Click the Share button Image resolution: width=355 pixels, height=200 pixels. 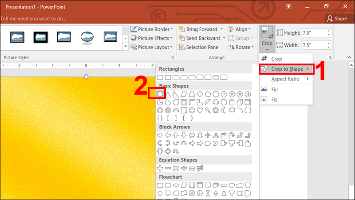coord(337,19)
